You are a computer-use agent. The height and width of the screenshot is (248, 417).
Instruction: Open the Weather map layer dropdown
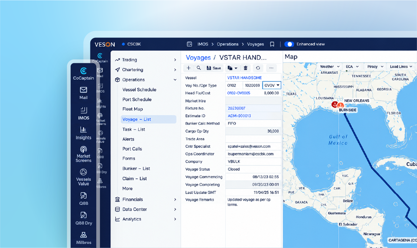pos(329,67)
